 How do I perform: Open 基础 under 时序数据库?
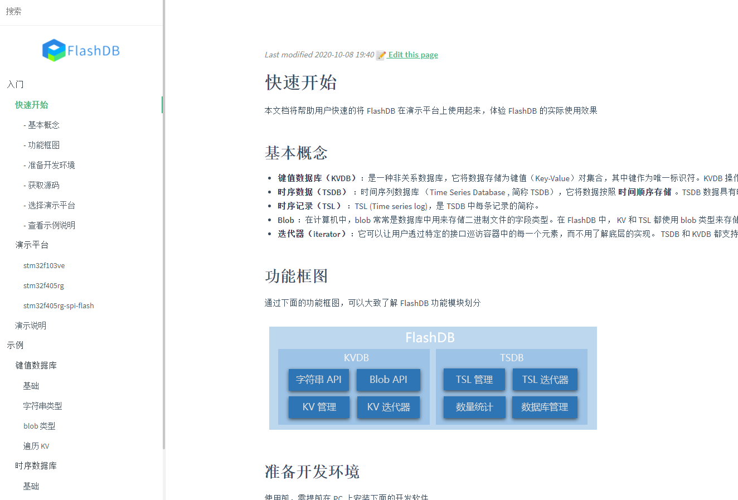(31, 486)
